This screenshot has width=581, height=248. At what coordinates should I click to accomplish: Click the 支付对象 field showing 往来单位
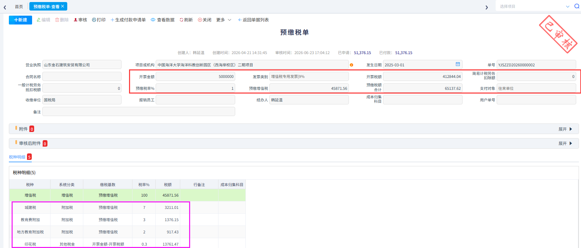(536, 88)
